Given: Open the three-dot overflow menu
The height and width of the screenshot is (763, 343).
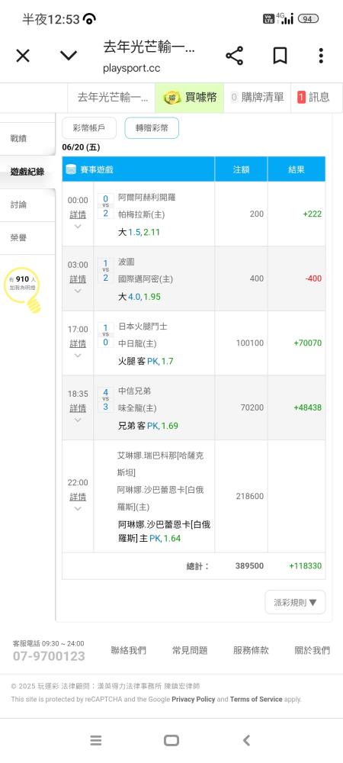Looking at the screenshot, I should (x=321, y=56).
